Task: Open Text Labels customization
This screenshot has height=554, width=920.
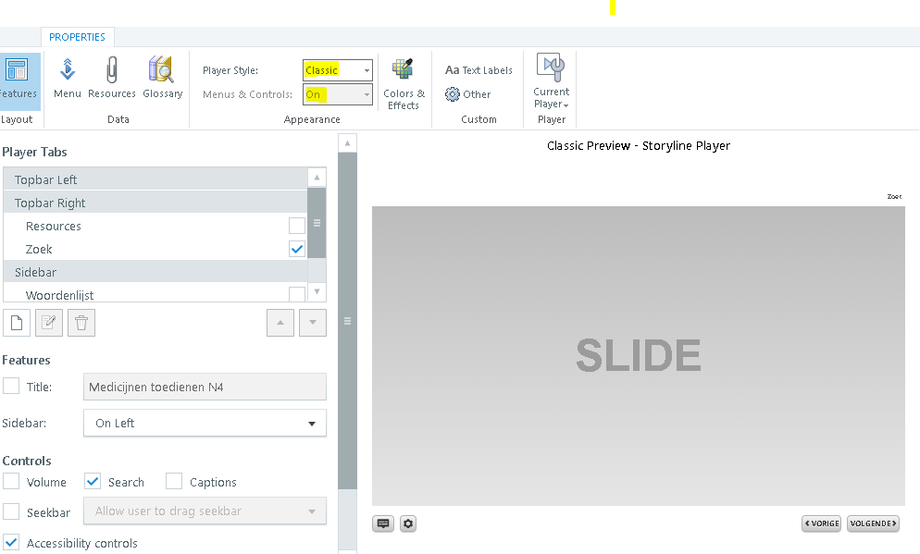Action: tap(479, 70)
